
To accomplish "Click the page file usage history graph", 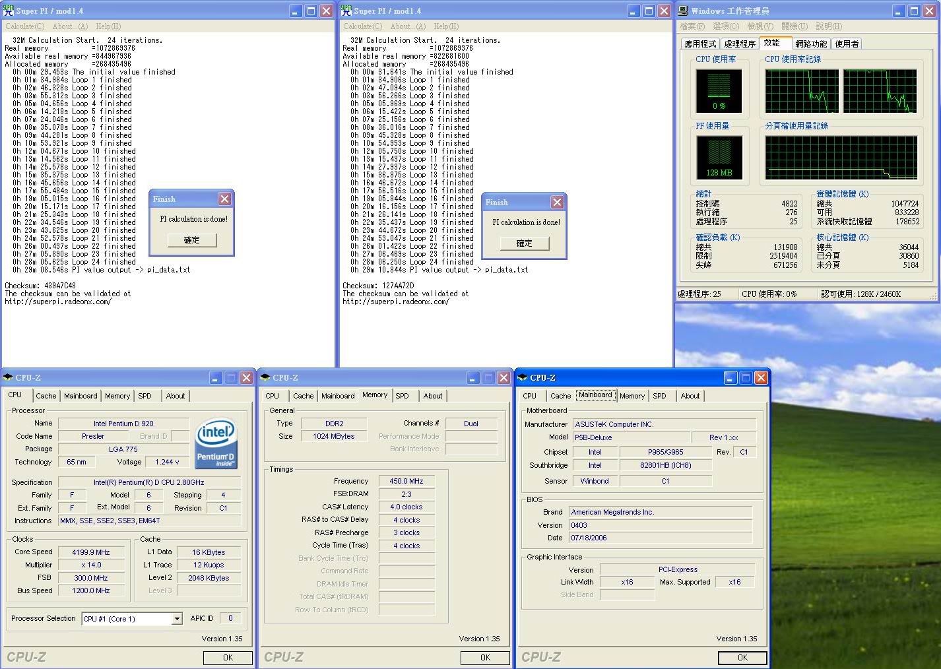I will pyautogui.click(x=841, y=158).
